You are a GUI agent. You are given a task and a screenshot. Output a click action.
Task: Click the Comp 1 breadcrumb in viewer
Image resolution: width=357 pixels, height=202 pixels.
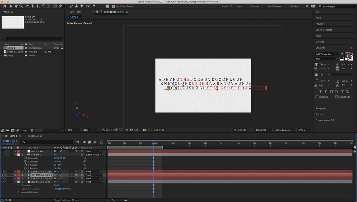[74, 17]
